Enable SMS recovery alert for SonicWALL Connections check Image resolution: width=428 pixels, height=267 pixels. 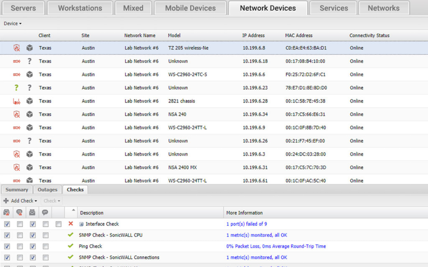[x=46, y=257]
